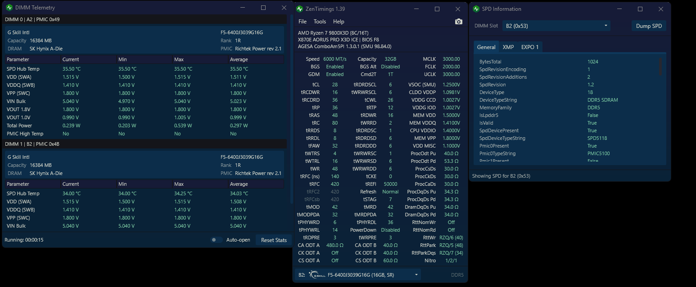
Task: Take a screenshot with ZenTimings camera icon
Action: (458, 22)
